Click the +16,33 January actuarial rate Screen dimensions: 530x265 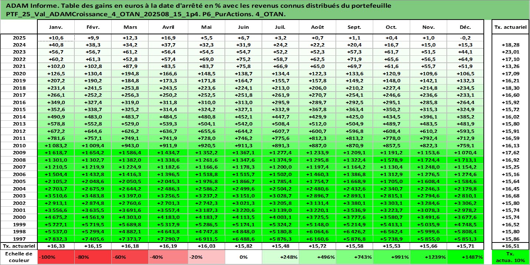pos(56,246)
